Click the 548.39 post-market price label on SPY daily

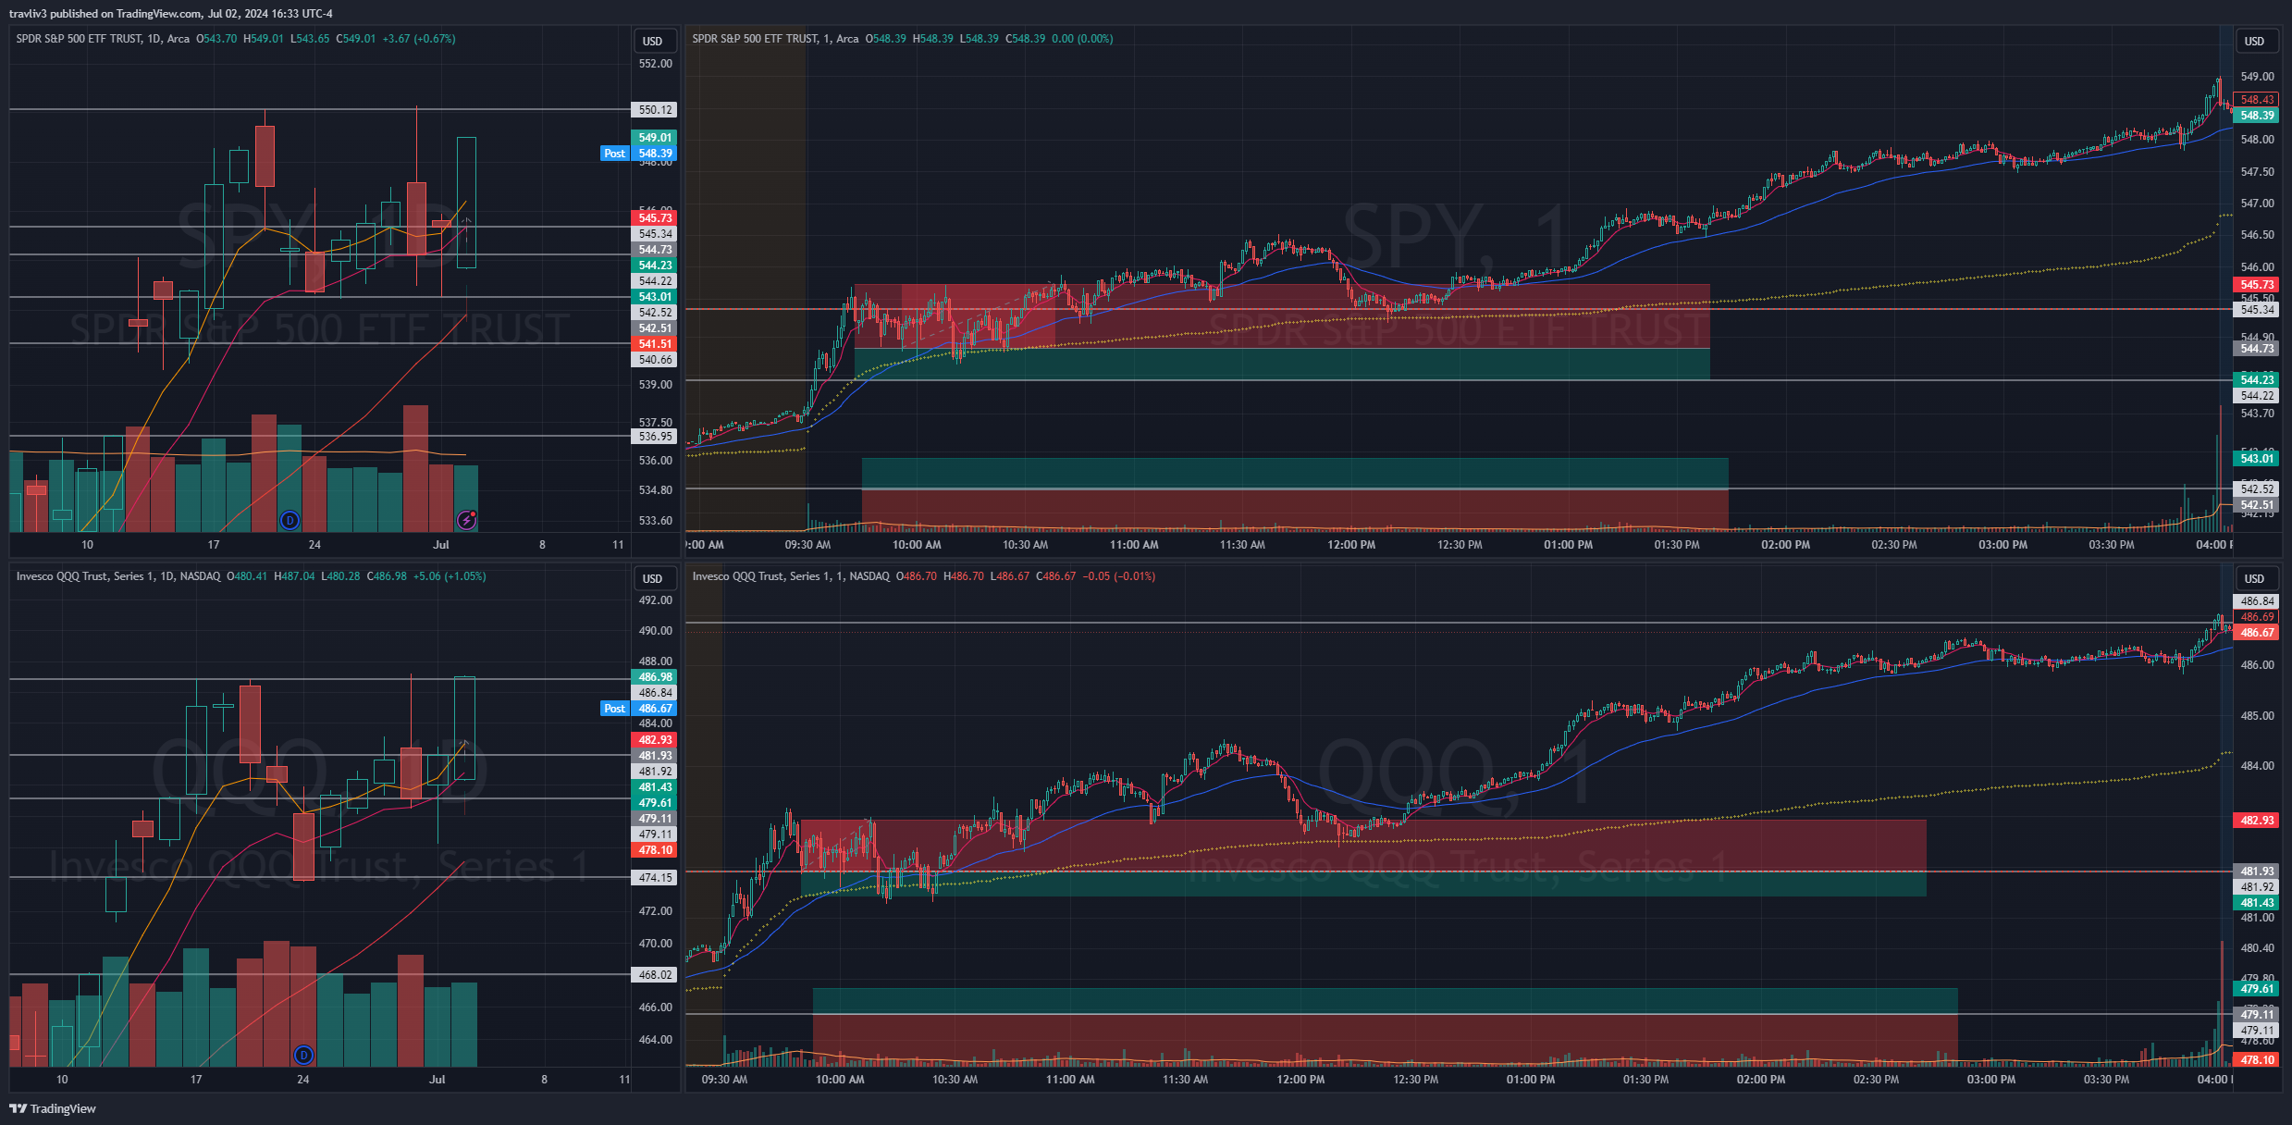pyautogui.click(x=655, y=154)
